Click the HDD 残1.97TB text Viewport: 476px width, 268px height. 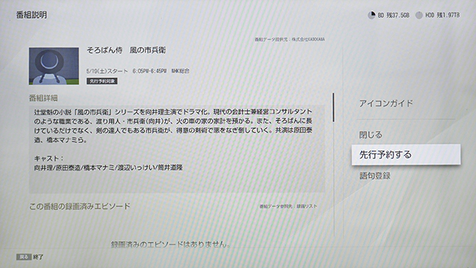[443, 15]
